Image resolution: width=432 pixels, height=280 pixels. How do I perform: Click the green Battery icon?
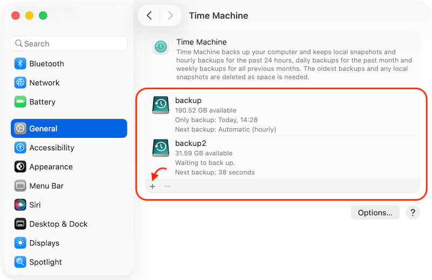pos(20,102)
